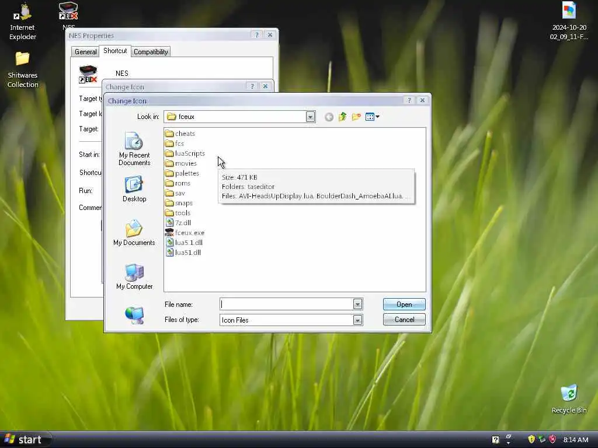This screenshot has height=448, width=598.
Task: Select the roms folder
Action: [178, 183]
